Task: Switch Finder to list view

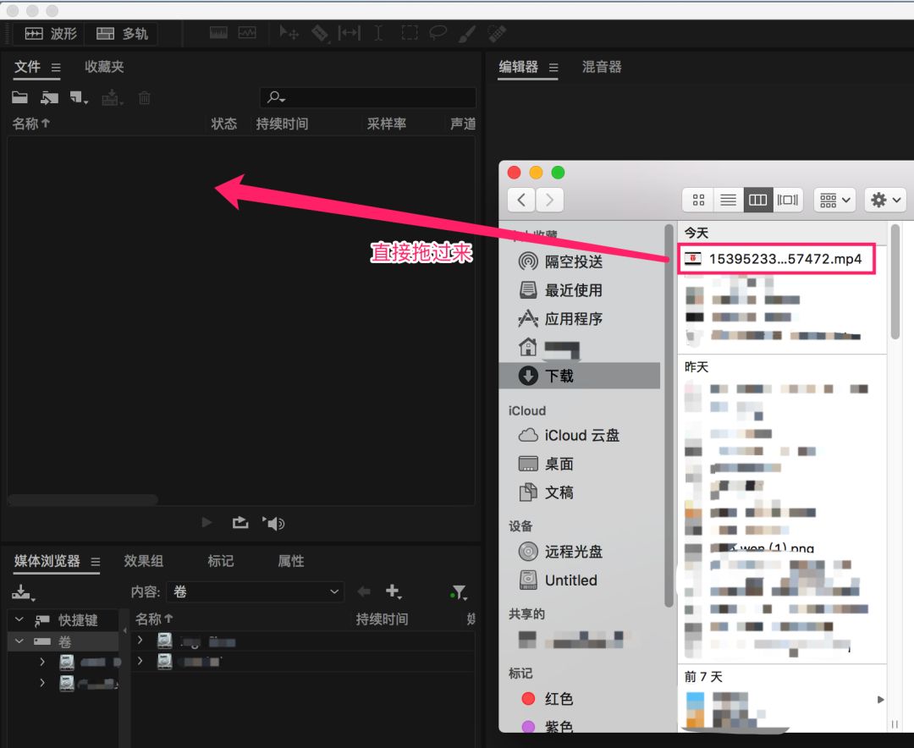Action: tap(728, 200)
